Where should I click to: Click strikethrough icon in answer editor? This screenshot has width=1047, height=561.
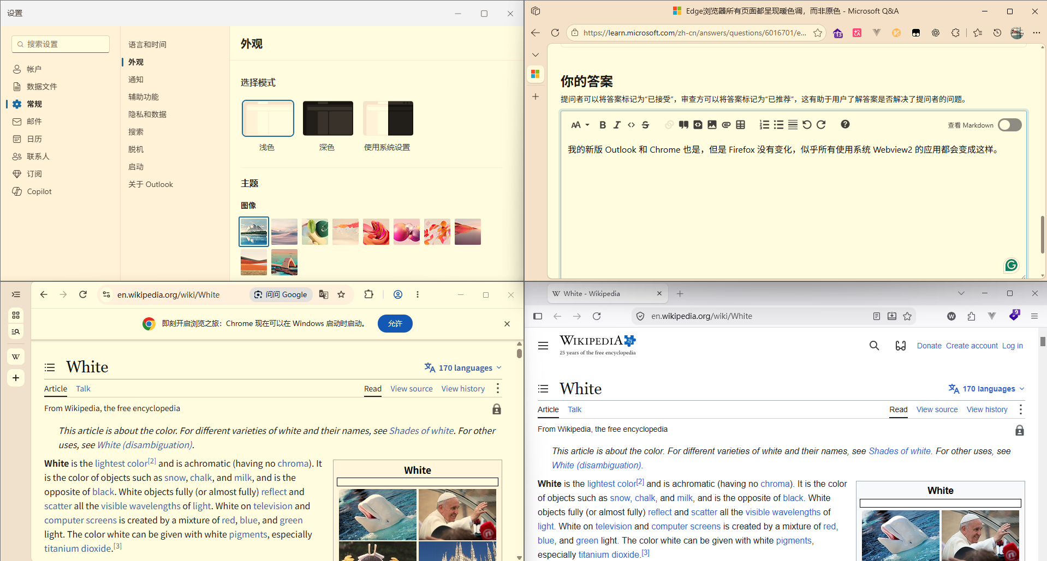(645, 125)
